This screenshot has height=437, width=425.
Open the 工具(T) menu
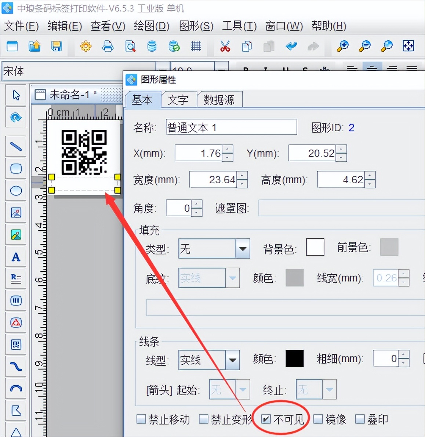pyautogui.click(x=239, y=26)
